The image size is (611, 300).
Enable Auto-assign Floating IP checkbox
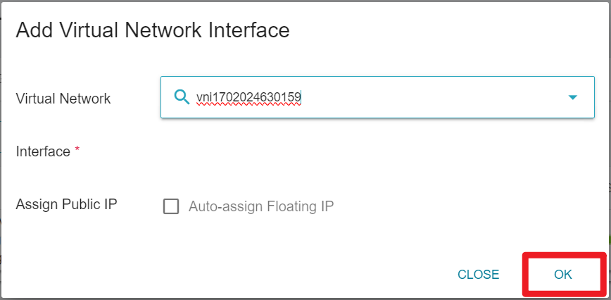point(171,206)
